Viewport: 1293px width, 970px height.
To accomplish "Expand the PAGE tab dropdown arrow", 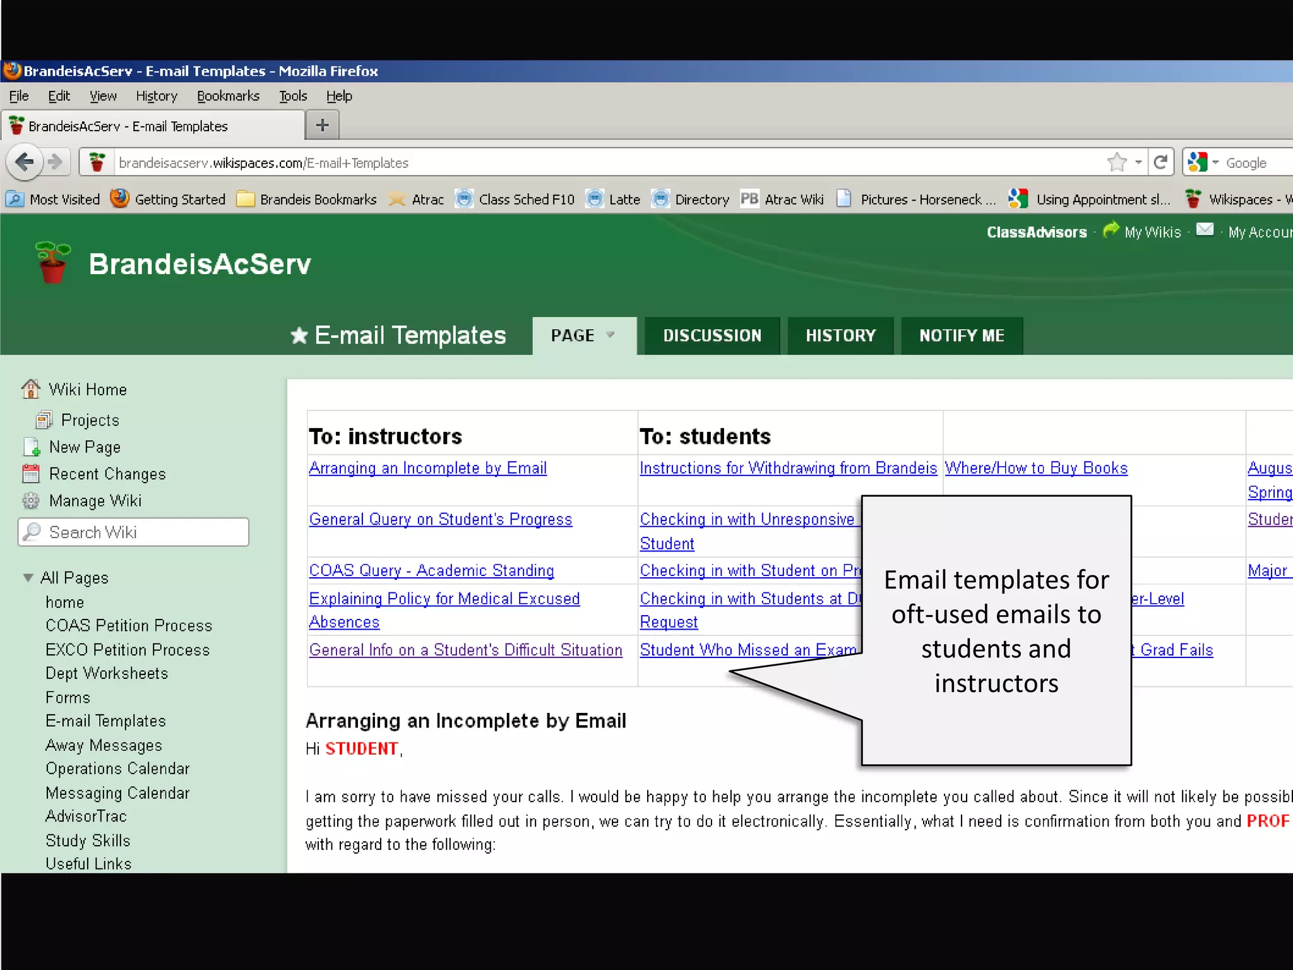I will click(610, 335).
